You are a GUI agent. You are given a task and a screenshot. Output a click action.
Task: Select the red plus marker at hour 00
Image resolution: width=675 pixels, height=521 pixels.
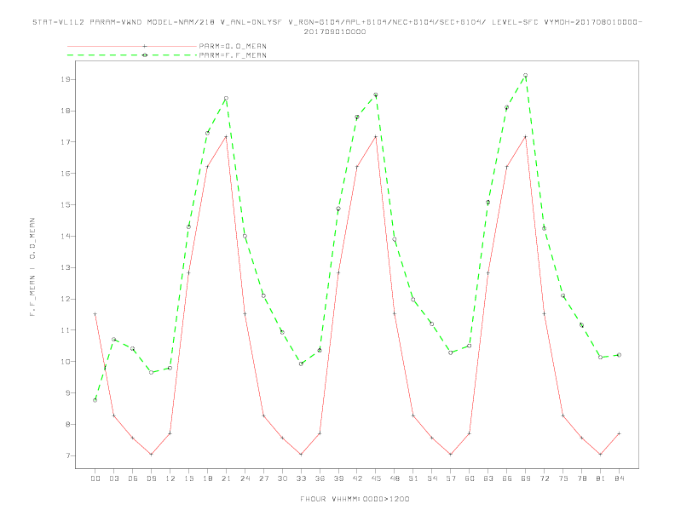(x=95, y=314)
